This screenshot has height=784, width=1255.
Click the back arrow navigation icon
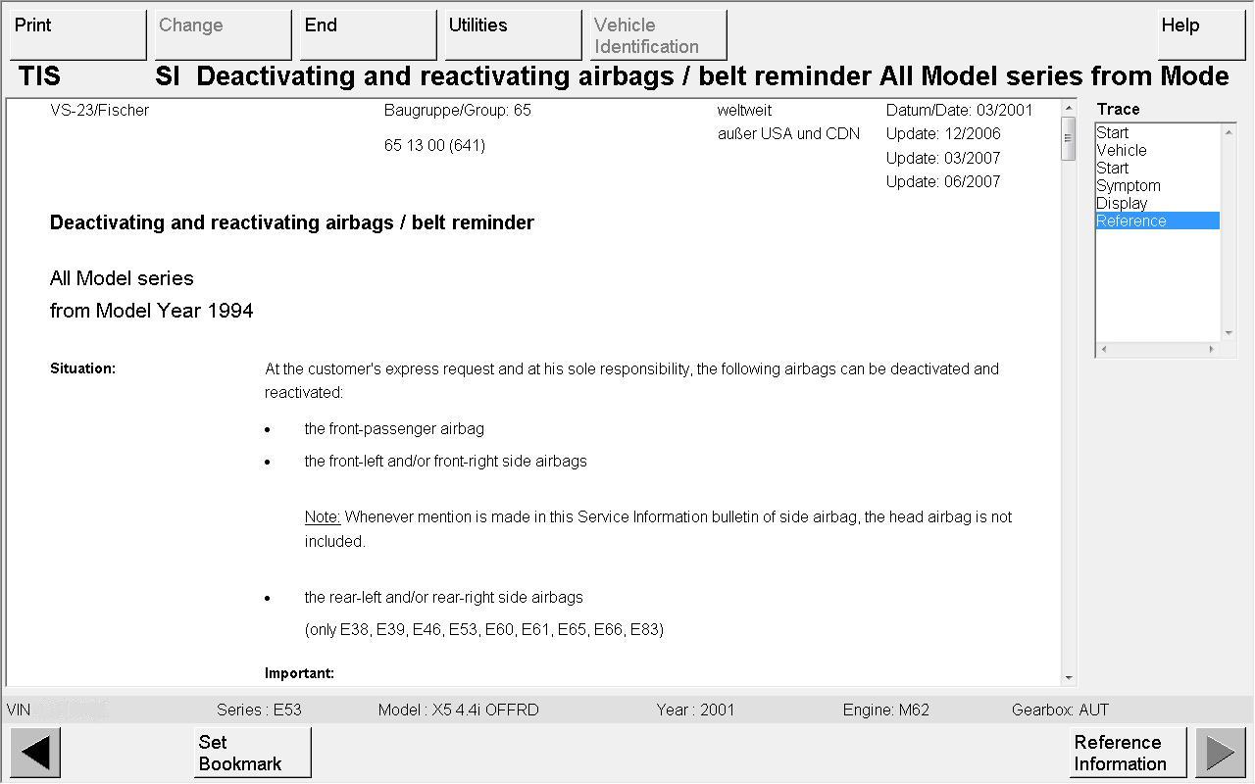click(x=35, y=753)
